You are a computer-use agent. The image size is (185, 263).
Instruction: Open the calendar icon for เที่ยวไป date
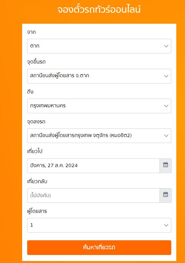click(x=166, y=166)
